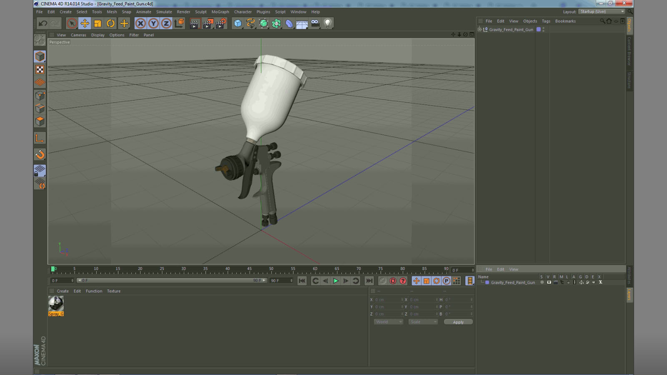
Task: Click Make Editable icon in left toolbar
Action: [40, 40]
